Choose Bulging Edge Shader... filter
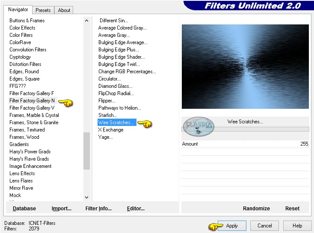314x233 pixels. coord(121,57)
